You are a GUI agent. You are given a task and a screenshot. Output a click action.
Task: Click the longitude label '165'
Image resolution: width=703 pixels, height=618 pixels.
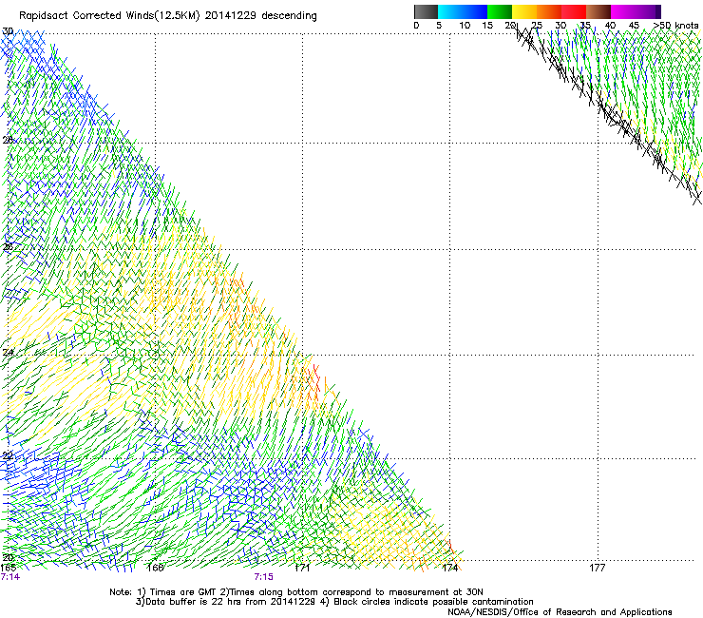tap(9, 568)
